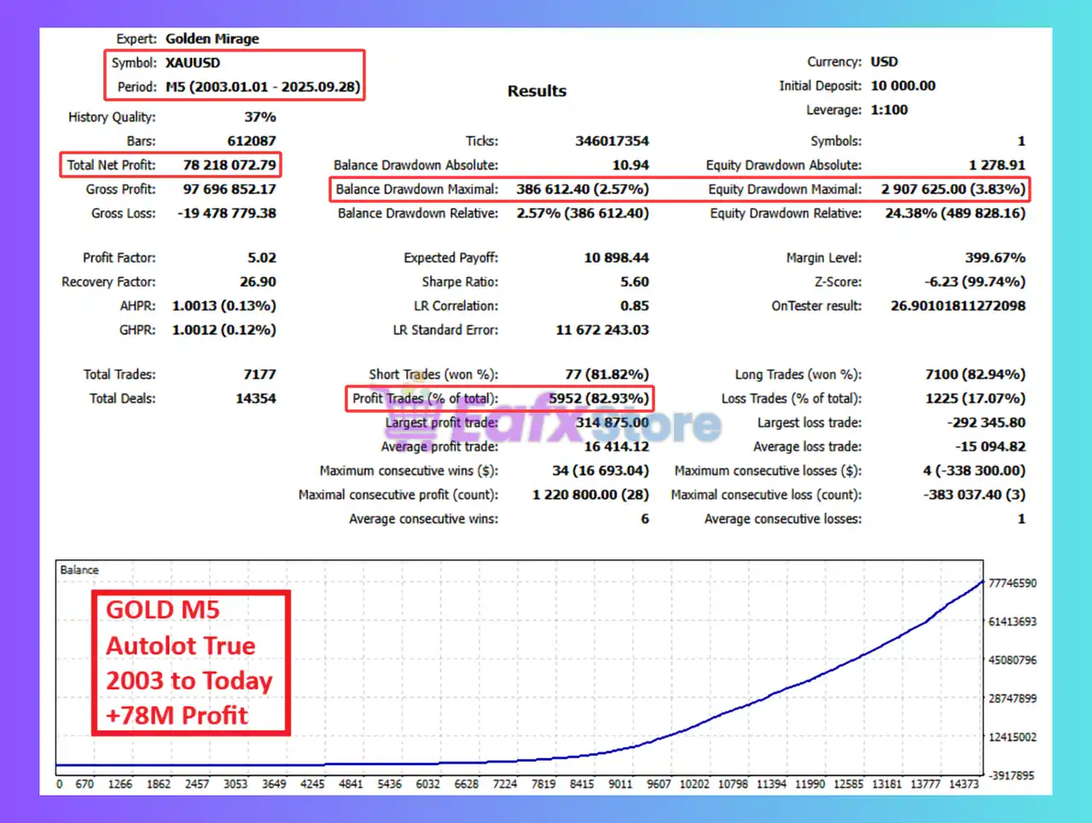The width and height of the screenshot is (1092, 823).
Task: Click the M5 period date range
Action: 263,87
